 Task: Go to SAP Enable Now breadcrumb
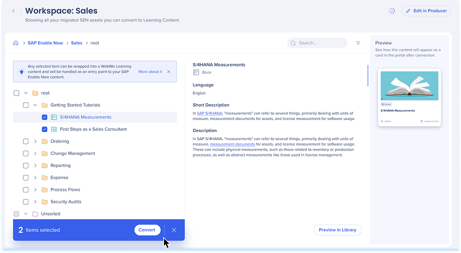pos(45,43)
